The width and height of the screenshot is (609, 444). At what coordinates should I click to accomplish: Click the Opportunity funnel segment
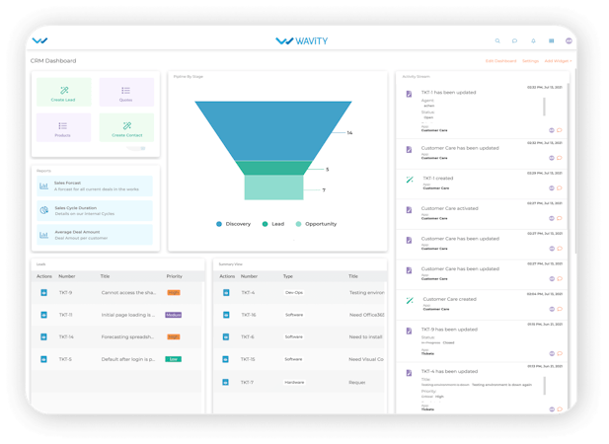(x=273, y=187)
